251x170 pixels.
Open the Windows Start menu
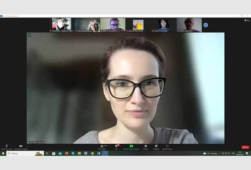click(x=3, y=153)
